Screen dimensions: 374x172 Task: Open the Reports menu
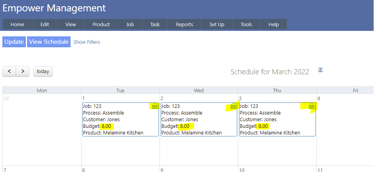click(184, 24)
